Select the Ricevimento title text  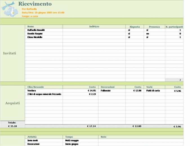click(x=35, y=4)
